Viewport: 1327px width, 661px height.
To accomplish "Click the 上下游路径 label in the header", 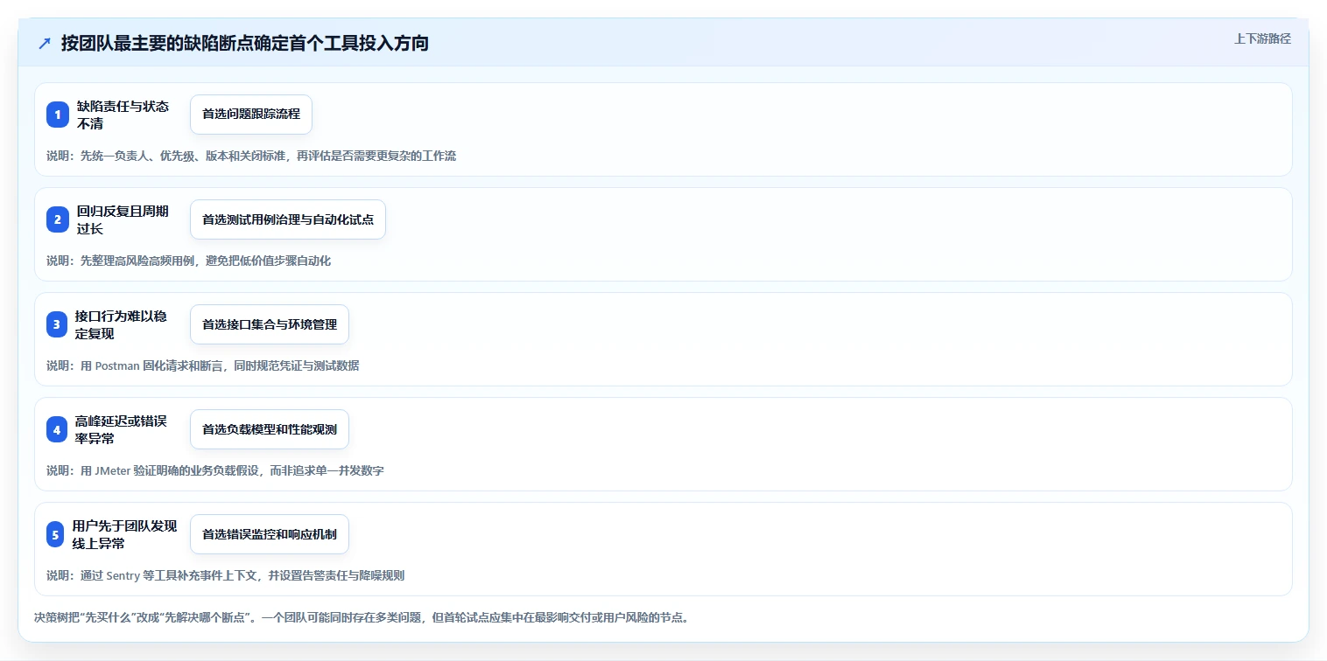I will point(1262,38).
